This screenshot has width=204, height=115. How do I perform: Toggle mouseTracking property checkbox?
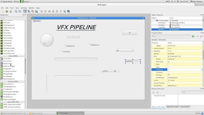click(x=169, y=83)
